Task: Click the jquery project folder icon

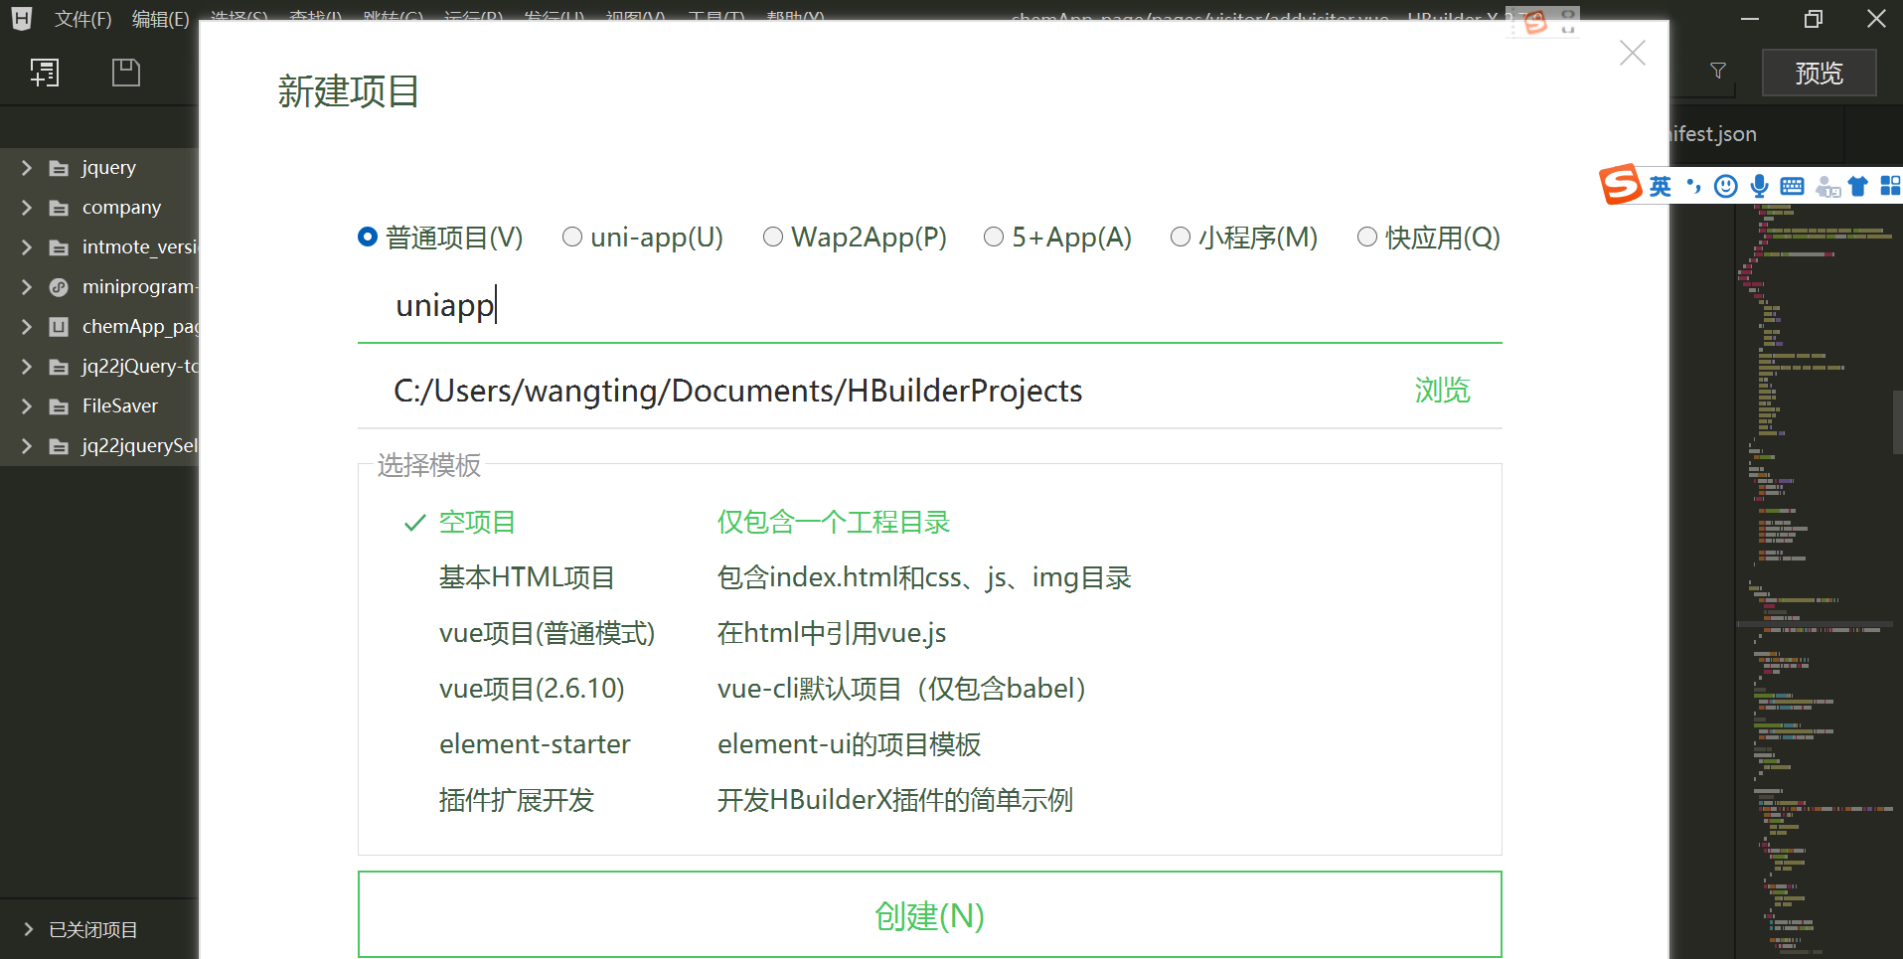Action: [x=60, y=168]
